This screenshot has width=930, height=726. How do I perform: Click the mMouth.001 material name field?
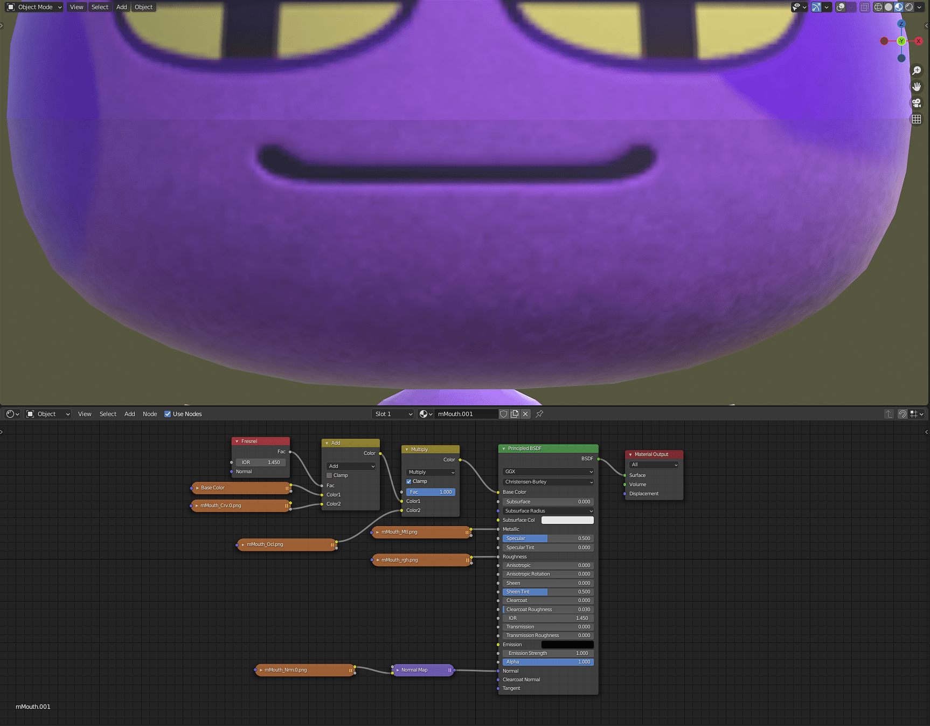coord(466,414)
